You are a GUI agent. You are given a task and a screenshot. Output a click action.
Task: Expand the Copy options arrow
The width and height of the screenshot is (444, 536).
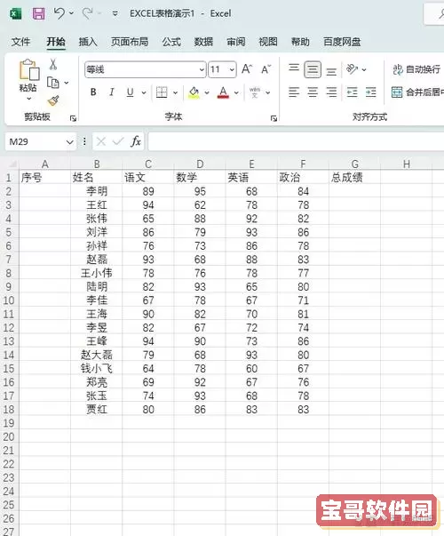[x=67, y=83]
